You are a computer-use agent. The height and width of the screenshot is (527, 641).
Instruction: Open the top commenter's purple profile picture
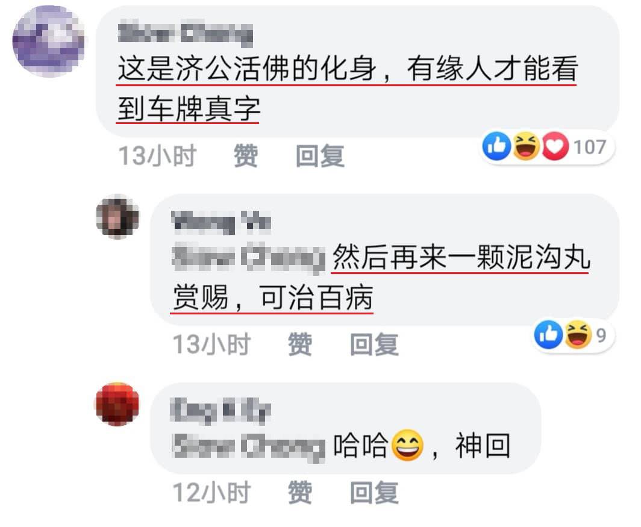click(x=49, y=42)
